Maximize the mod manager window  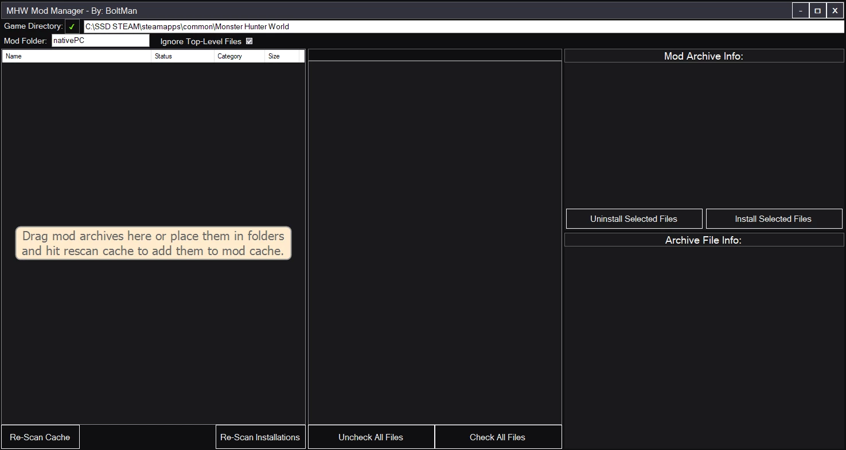[x=817, y=11]
